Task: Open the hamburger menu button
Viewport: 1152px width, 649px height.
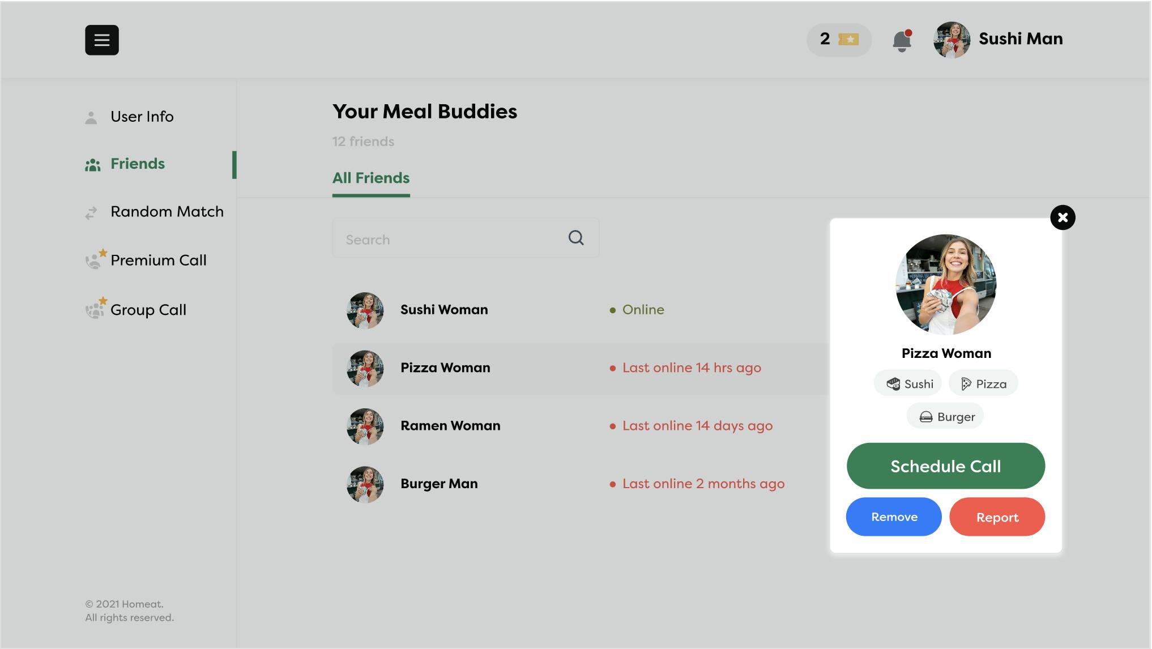Action: click(x=102, y=40)
